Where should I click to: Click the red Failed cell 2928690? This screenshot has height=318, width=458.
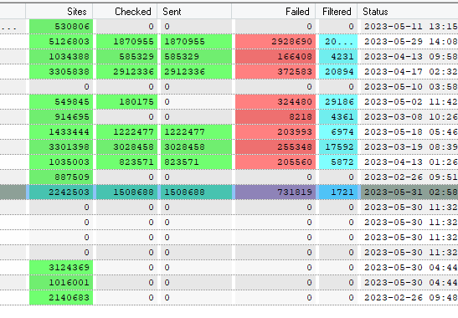coord(275,42)
